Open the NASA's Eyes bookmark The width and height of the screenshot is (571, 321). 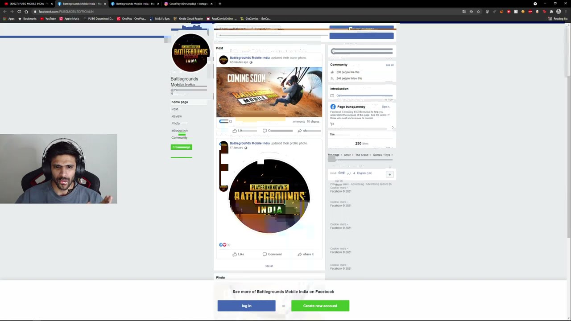[x=160, y=19]
